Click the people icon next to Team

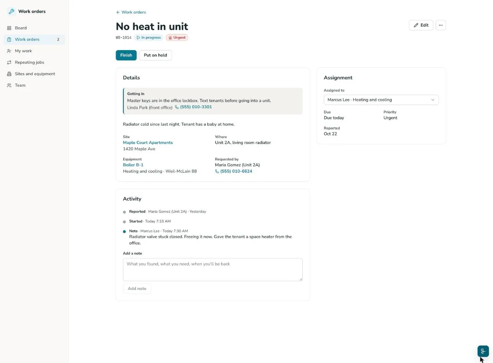(9, 85)
